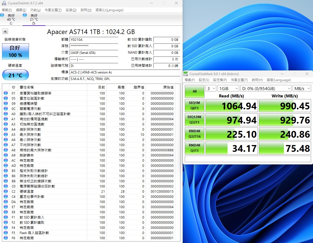Screen dimensions: 313x243
Task: Click status icon for attribute A7 row
Action: coord(6,145)
